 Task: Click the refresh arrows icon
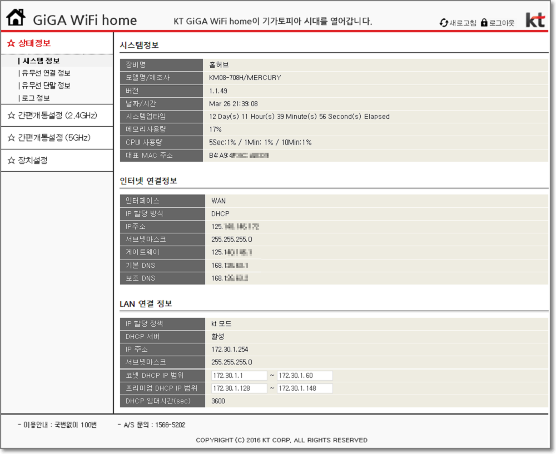pos(444,23)
